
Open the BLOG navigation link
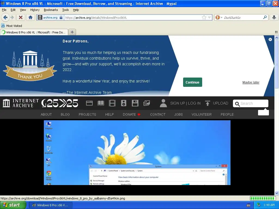65,115
